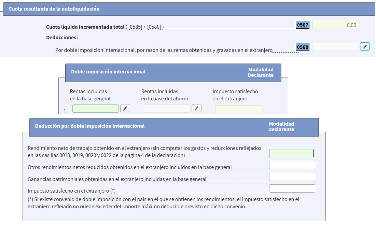Select the 0587 field showing 0,00
Screen dimensions: 376x225
tap(335, 25)
